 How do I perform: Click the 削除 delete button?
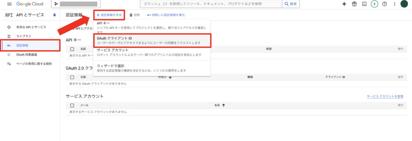[135, 15]
